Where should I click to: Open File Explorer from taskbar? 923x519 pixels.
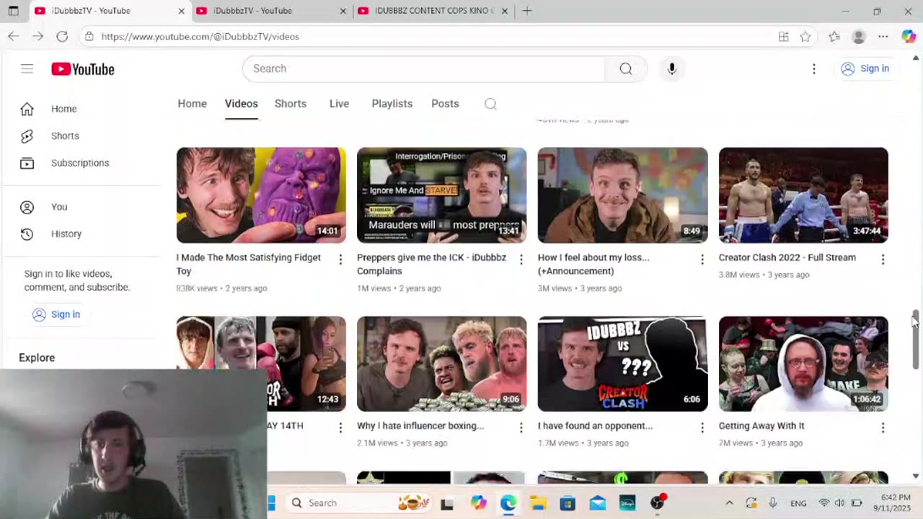click(537, 503)
